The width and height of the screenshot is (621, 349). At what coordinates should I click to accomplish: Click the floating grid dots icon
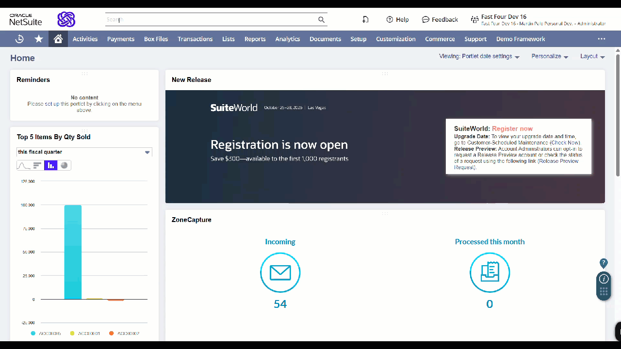click(x=604, y=291)
